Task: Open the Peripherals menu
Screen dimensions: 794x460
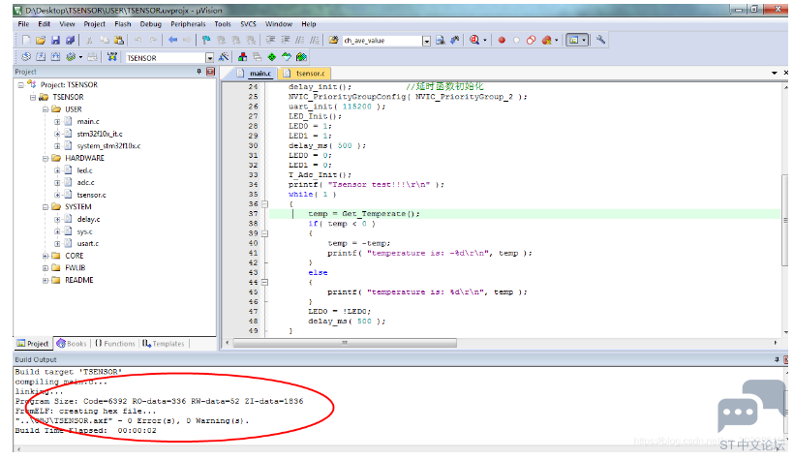Action: 188,24
